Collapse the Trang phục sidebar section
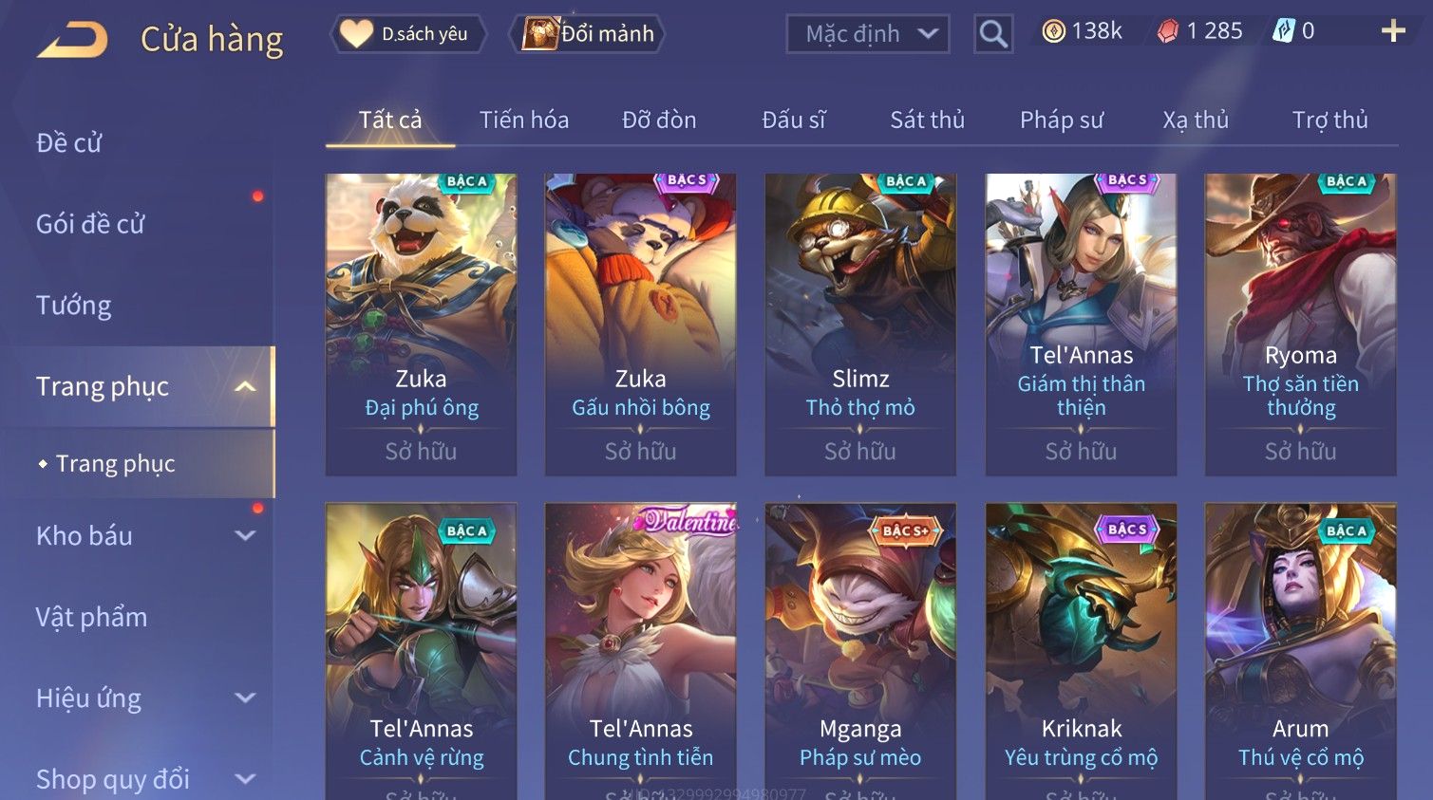 click(x=245, y=386)
